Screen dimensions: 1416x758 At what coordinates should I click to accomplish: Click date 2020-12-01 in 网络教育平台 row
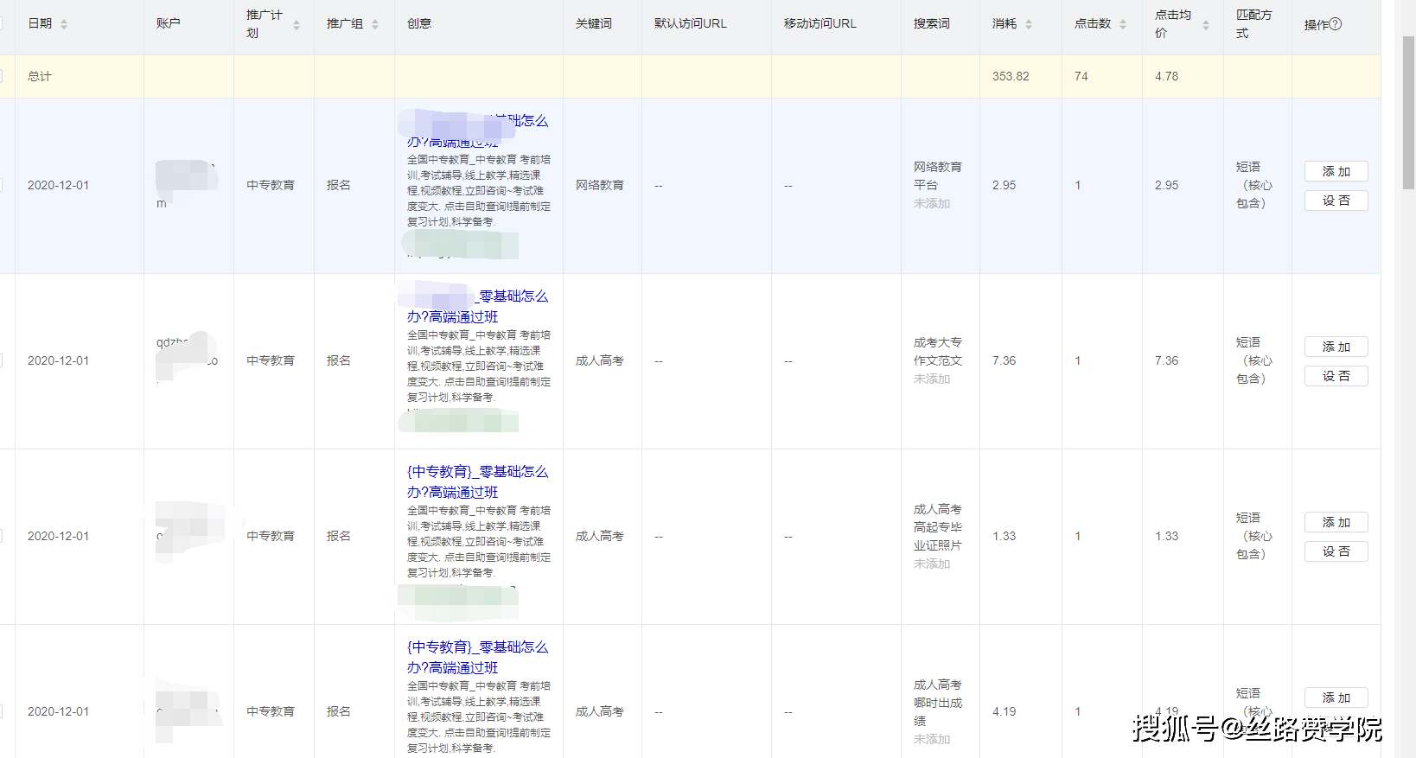(x=58, y=185)
